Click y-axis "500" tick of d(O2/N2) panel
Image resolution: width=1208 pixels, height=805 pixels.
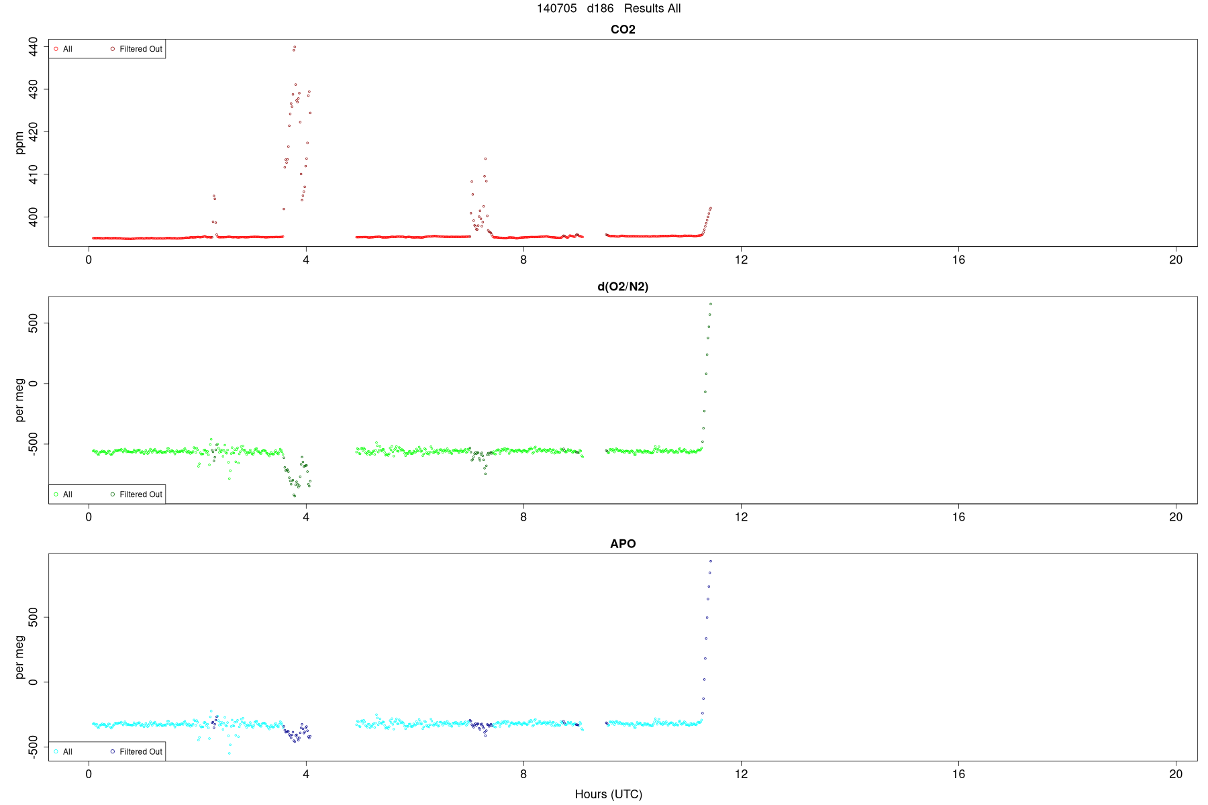(33, 323)
